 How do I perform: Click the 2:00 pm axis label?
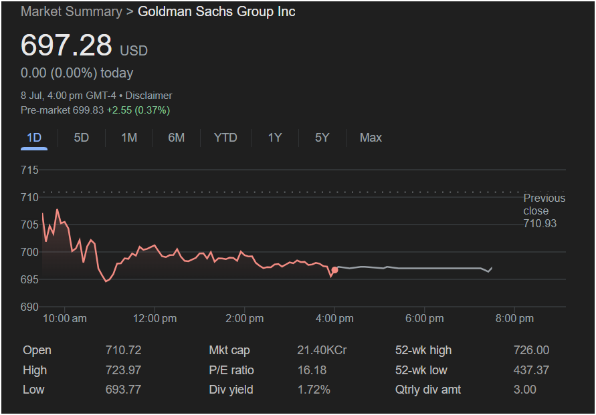point(244,318)
